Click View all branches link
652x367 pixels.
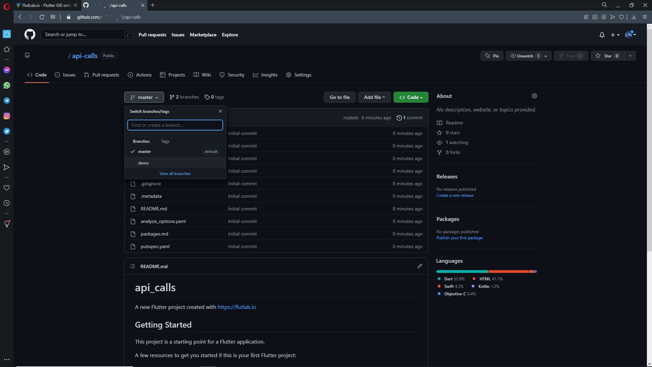pos(175,174)
